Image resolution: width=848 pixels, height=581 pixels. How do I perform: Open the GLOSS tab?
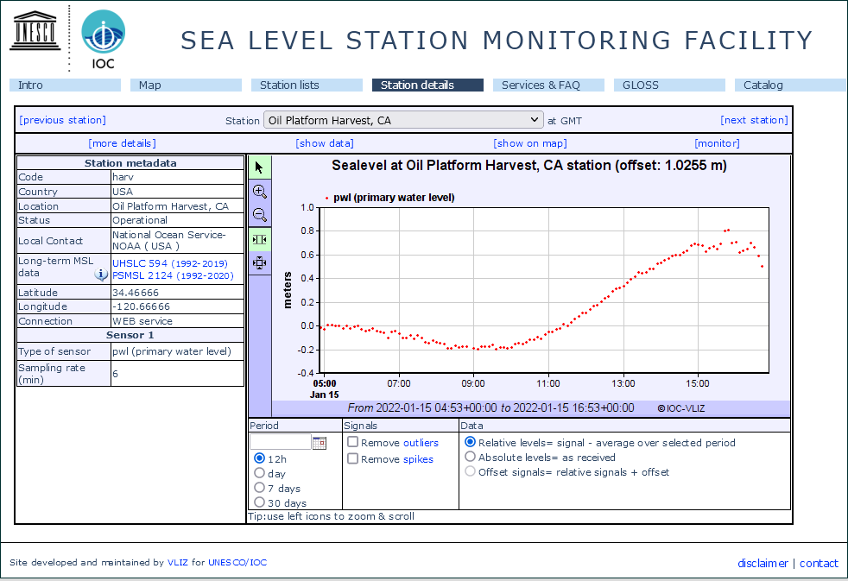[669, 85]
